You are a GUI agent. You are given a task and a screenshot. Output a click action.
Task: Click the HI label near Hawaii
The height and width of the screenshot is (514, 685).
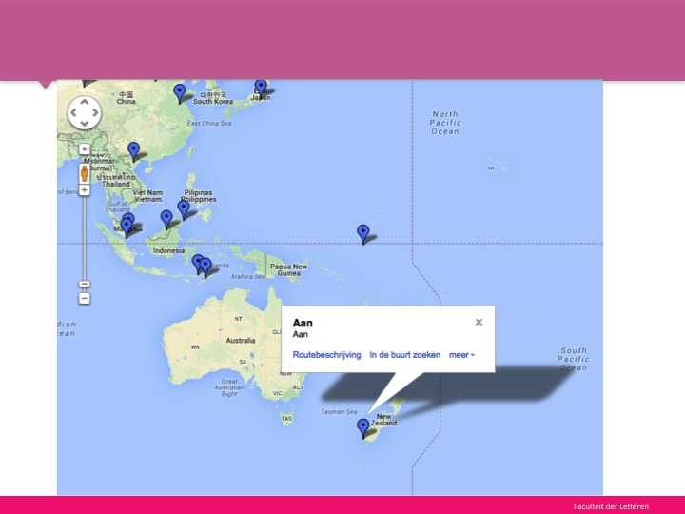pyautogui.click(x=491, y=168)
